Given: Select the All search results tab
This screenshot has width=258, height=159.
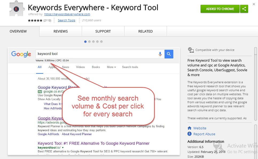Looking at the screenshot, I should (40, 67).
